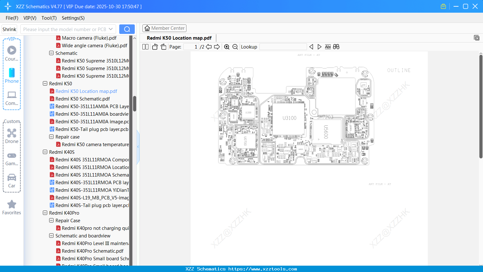Open Redmi K50 Schematic.pdf from the tree
483x272 pixels.
pyautogui.click(x=82, y=99)
